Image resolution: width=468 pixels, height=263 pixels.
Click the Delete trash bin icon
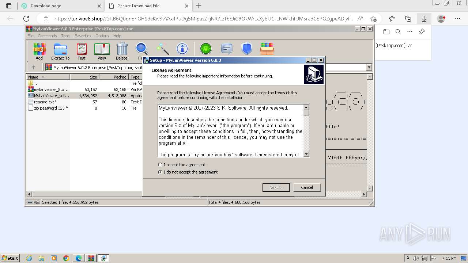(x=122, y=51)
